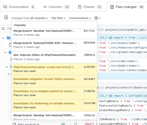Click the Commits tab commit icon
147x125 pixels.
(x=45, y=7)
